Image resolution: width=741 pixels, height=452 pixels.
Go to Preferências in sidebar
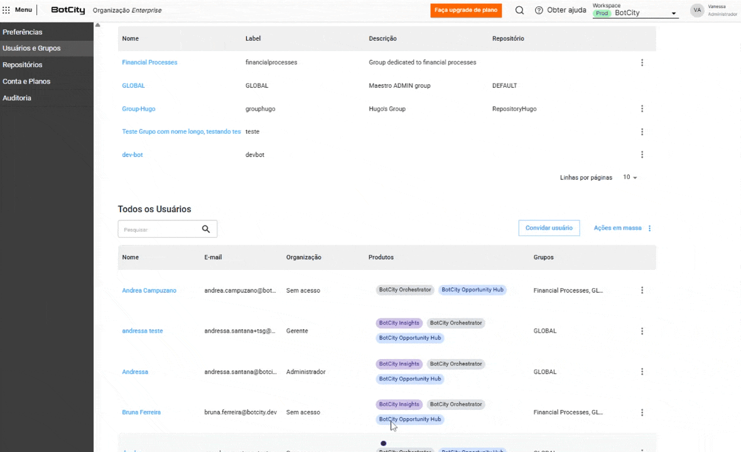23,32
